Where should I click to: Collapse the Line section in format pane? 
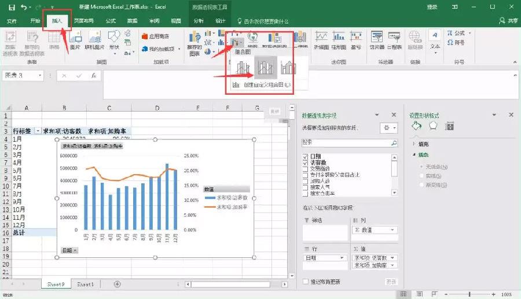[x=414, y=154]
